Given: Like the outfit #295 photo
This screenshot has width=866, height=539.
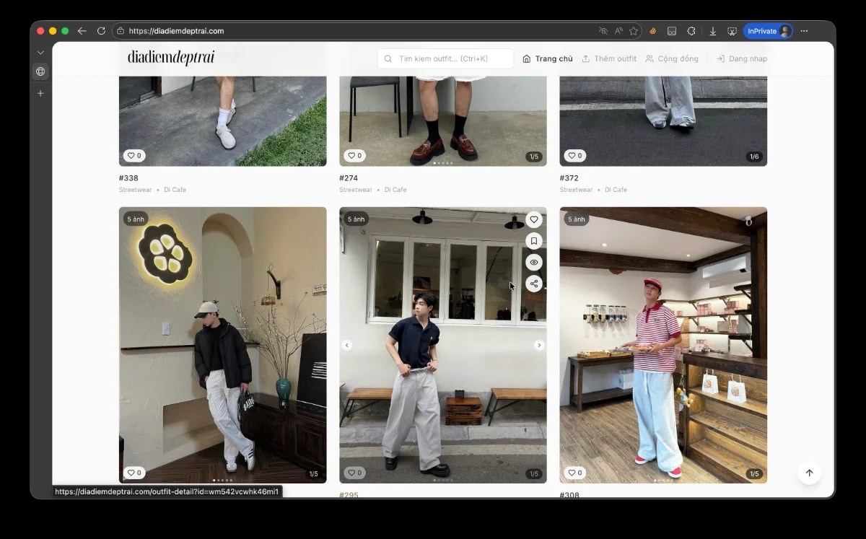Looking at the screenshot, I should pyautogui.click(x=533, y=219).
